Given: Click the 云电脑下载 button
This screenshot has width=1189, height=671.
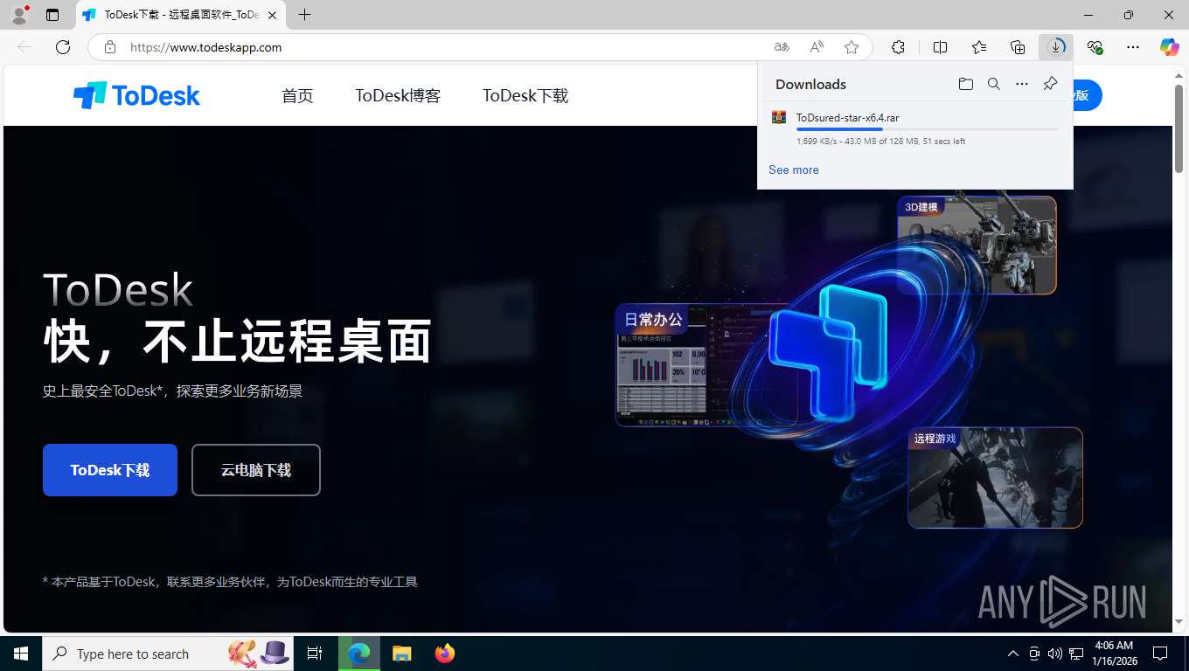Looking at the screenshot, I should tap(256, 470).
